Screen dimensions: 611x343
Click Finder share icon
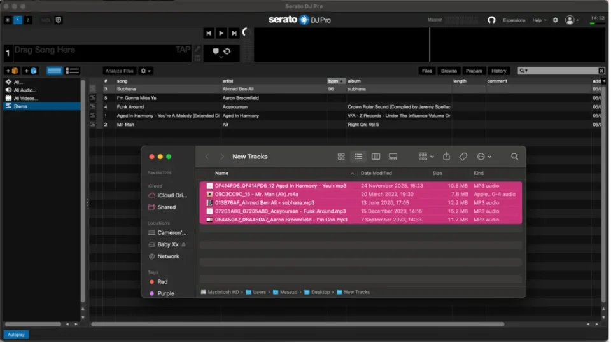447,157
